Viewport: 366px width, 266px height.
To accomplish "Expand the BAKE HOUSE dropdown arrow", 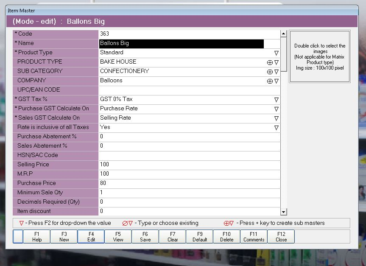I will coord(277,63).
